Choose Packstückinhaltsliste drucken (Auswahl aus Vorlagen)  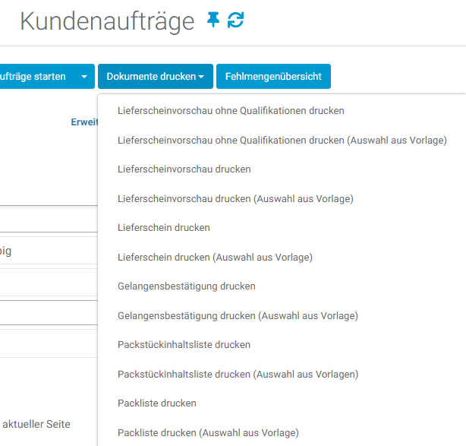point(238,375)
